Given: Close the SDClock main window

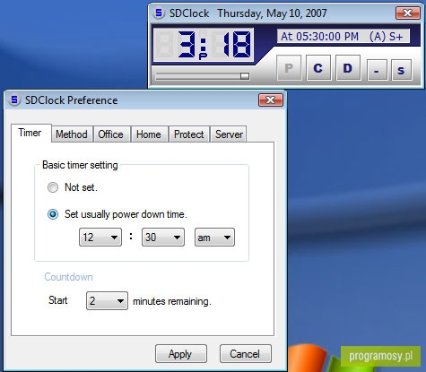Looking at the screenshot, I should click(408, 13).
